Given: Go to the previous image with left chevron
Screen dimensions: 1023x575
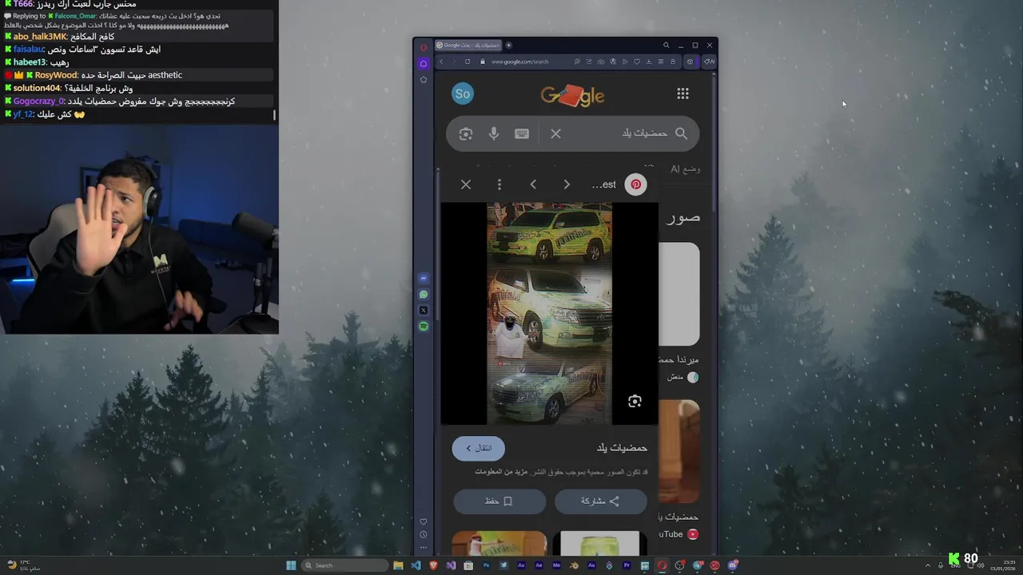Looking at the screenshot, I should tap(533, 184).
